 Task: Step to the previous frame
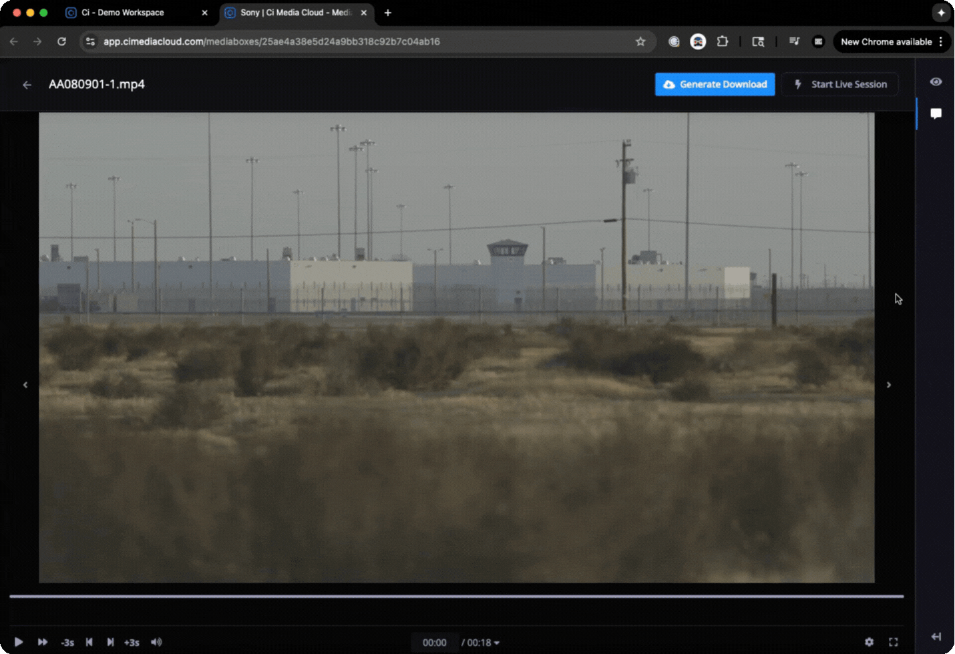point(89,642)
